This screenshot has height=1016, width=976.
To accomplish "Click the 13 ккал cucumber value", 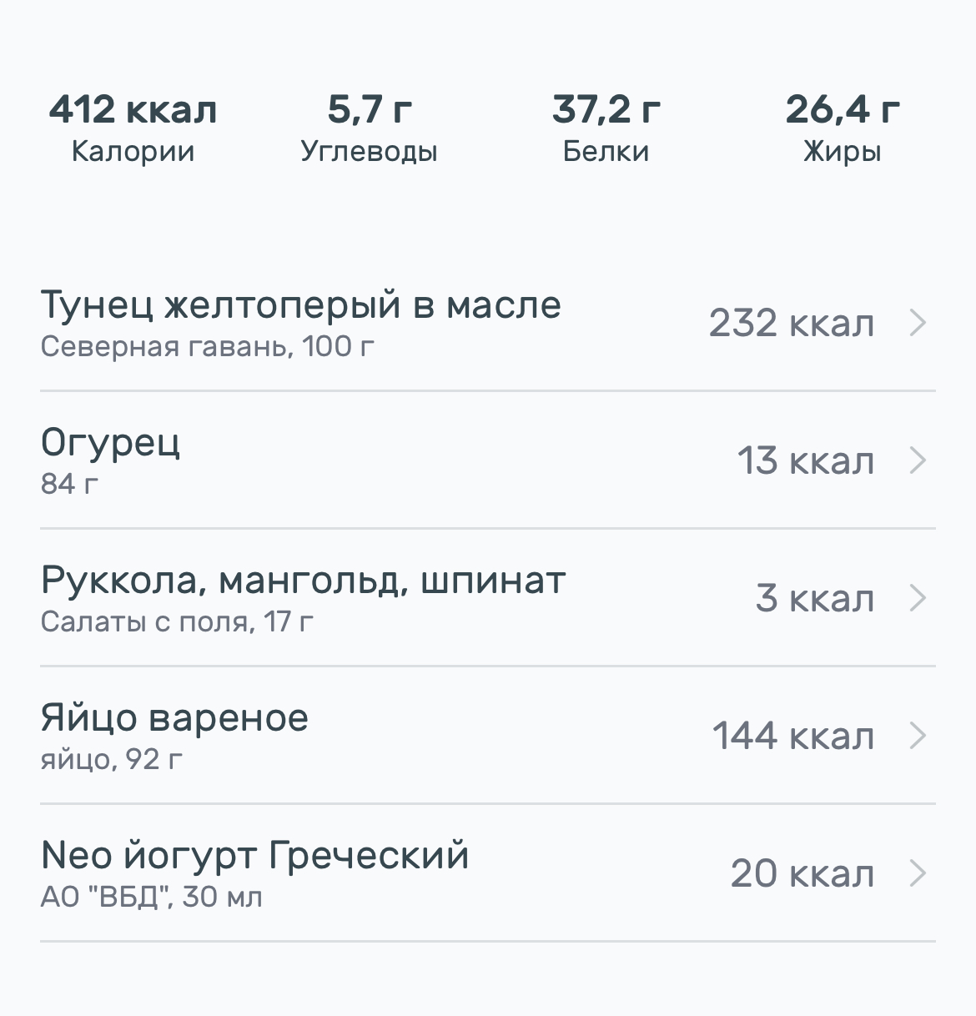I will pyautogui.click(x=805, y=461).
